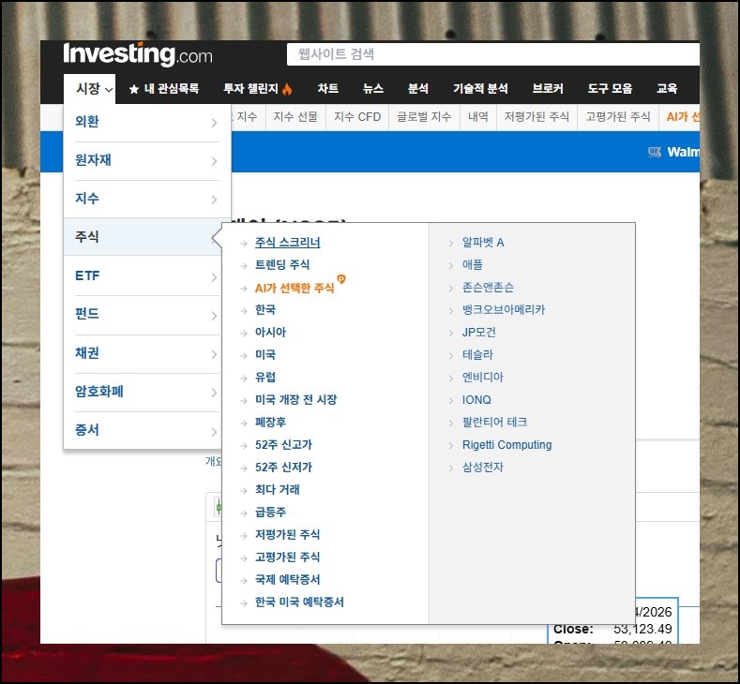Select 펀드 in the market menu

coord(87,314)
